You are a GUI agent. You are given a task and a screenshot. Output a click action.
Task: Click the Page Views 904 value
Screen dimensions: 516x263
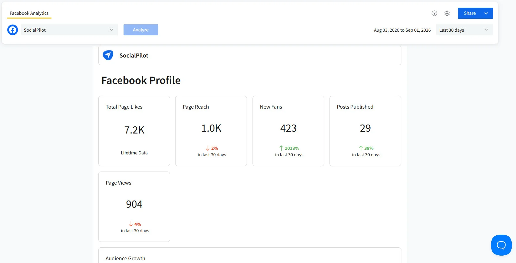134,204
